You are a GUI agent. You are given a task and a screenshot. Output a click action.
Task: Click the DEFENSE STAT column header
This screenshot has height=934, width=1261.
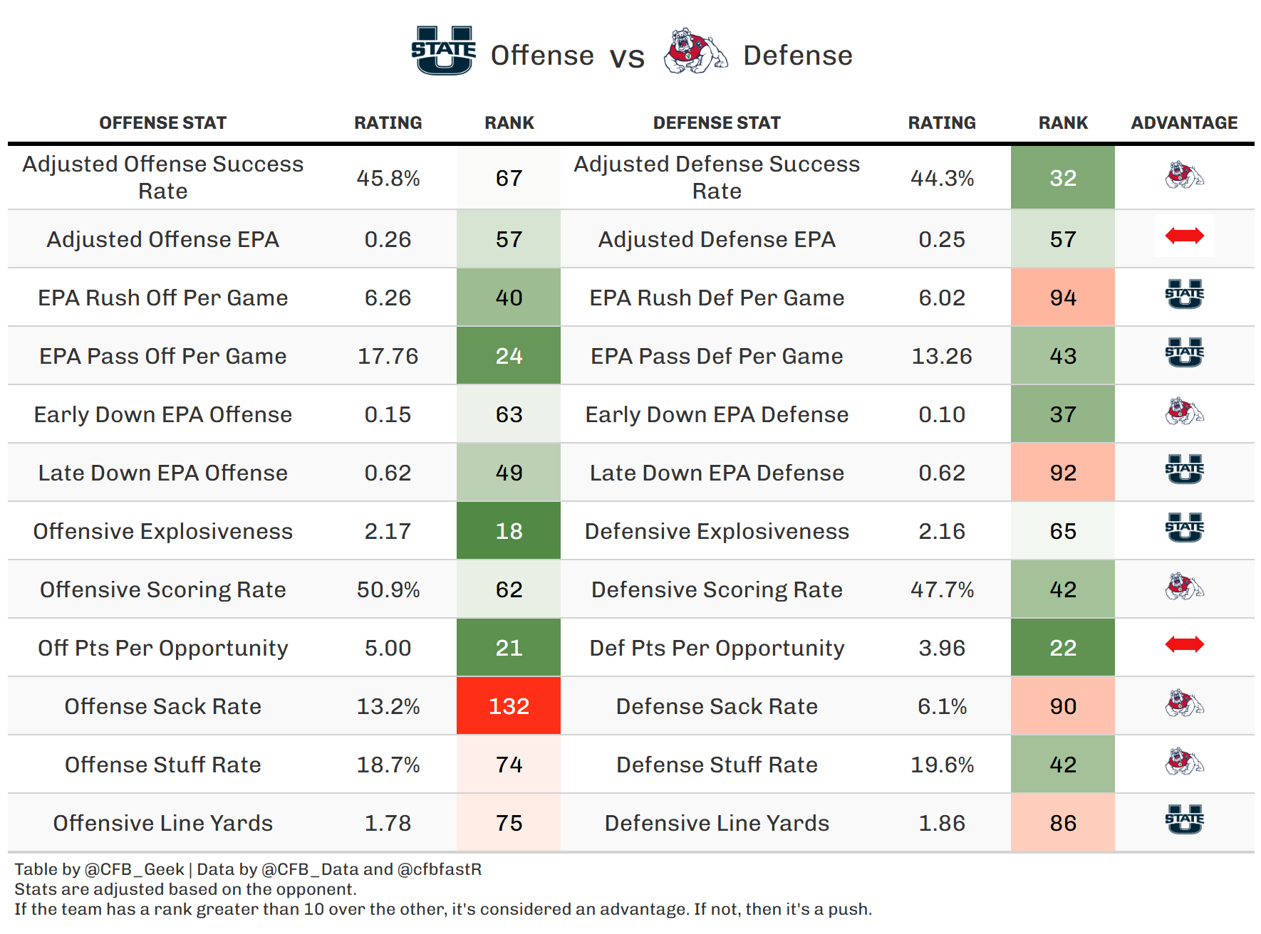click(717, 123)
